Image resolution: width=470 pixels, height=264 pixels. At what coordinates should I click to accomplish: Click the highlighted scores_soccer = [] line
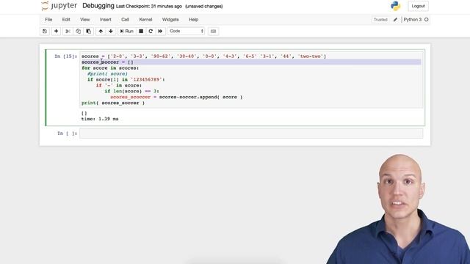point(251,62)
